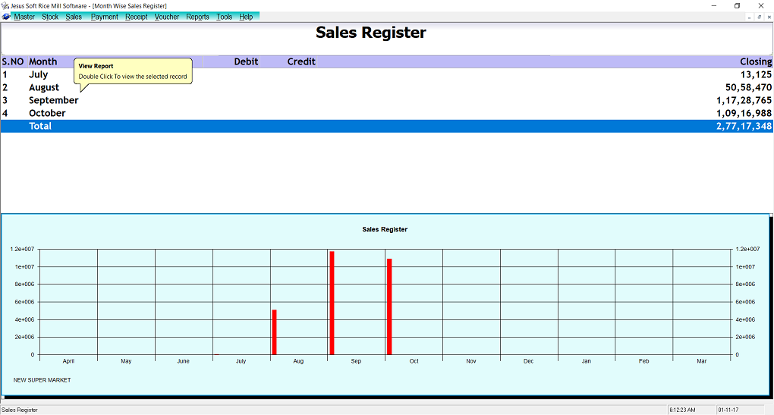
Task: Click the red September bar in chart
Action: click(332, 303)
